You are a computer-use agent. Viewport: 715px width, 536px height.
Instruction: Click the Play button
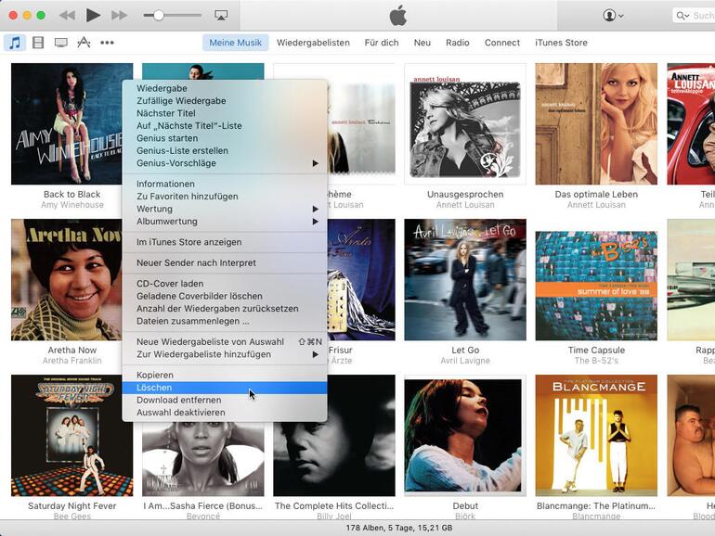pos(93,16)
